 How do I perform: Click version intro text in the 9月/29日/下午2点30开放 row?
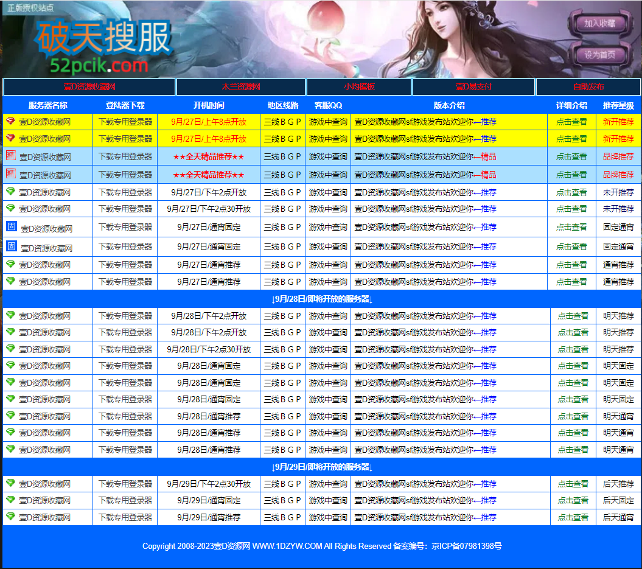click(x=425, y=484)
